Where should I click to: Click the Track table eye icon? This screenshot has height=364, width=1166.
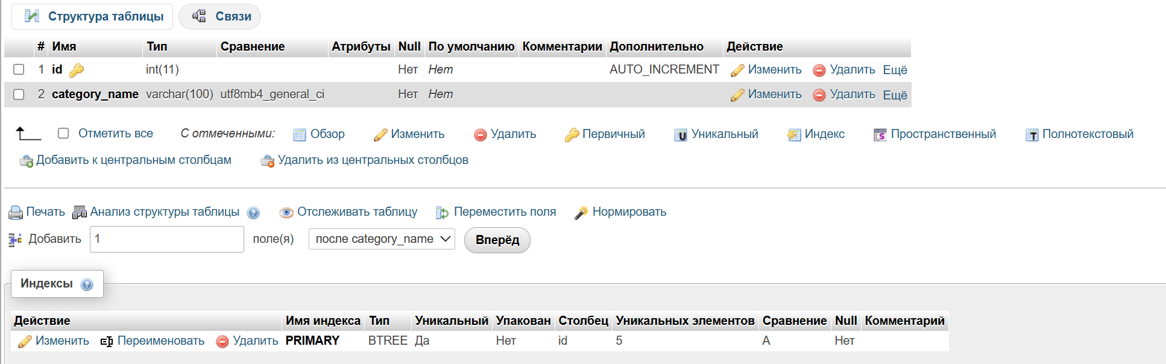[x=286, y=213]
